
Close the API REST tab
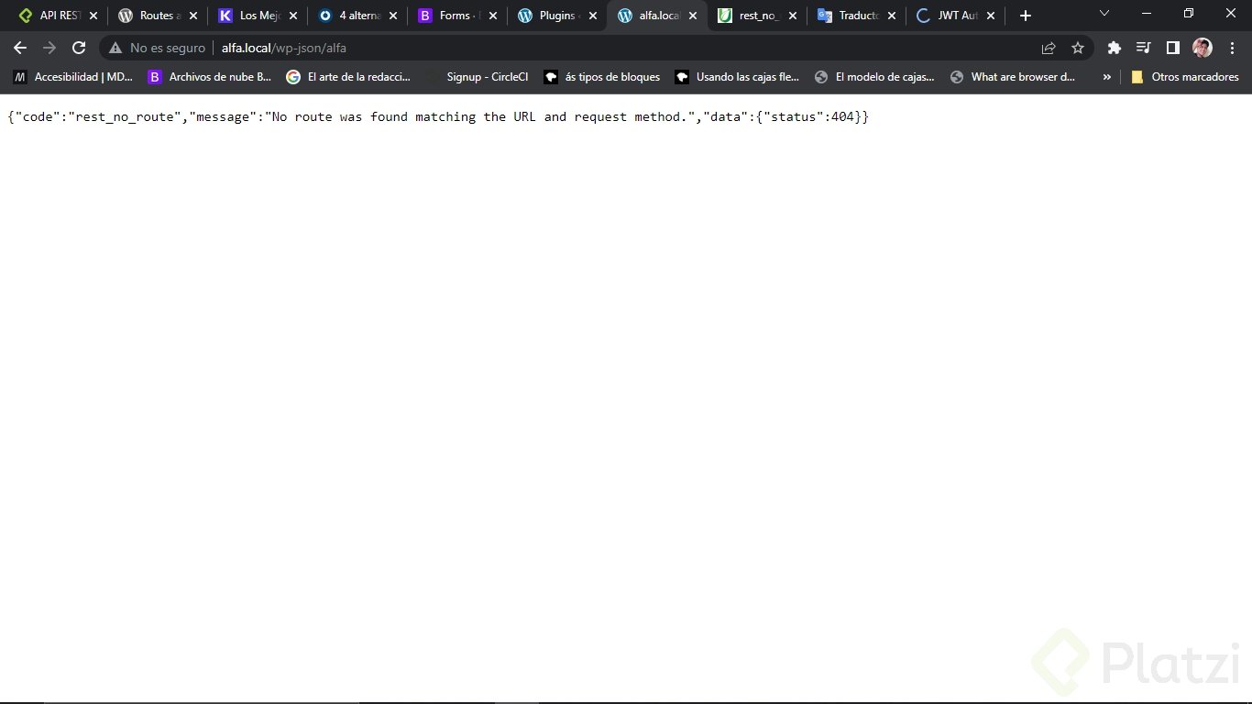point(93,16)
